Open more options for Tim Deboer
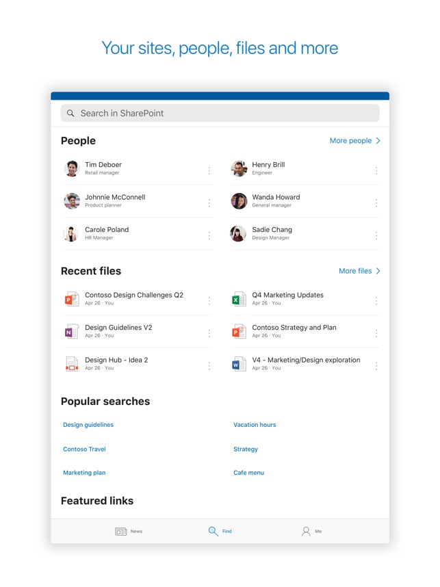 pos(209,171)
